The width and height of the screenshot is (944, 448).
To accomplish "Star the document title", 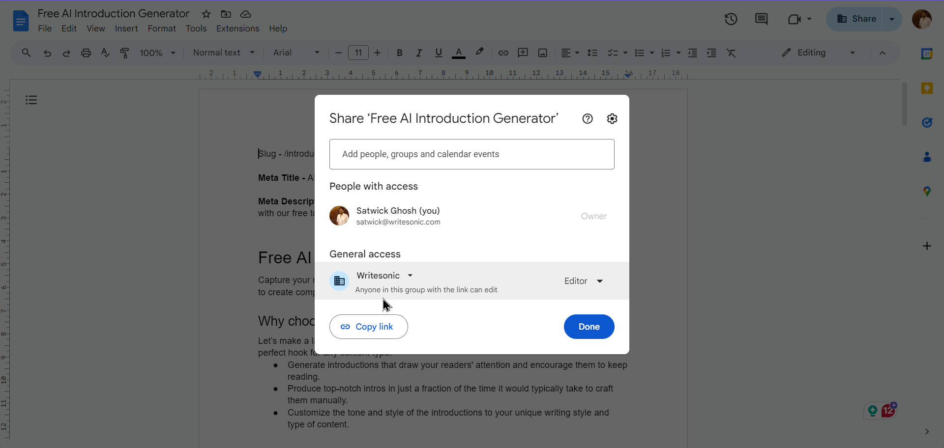I will point(206,14).
